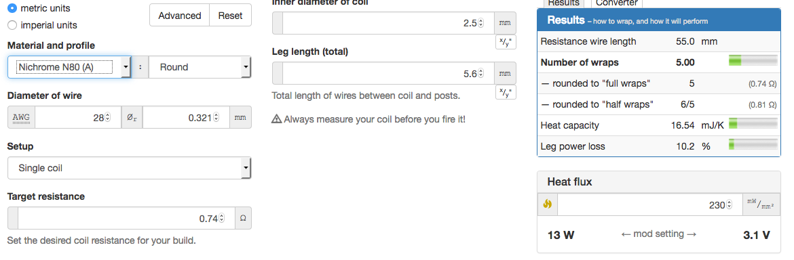
Task: Click the mW/mm² unit icon of heat flux
Action: click(x=761, y=205)
